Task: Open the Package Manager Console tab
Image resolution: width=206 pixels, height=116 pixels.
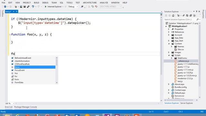Action: (x=26, y=107)
